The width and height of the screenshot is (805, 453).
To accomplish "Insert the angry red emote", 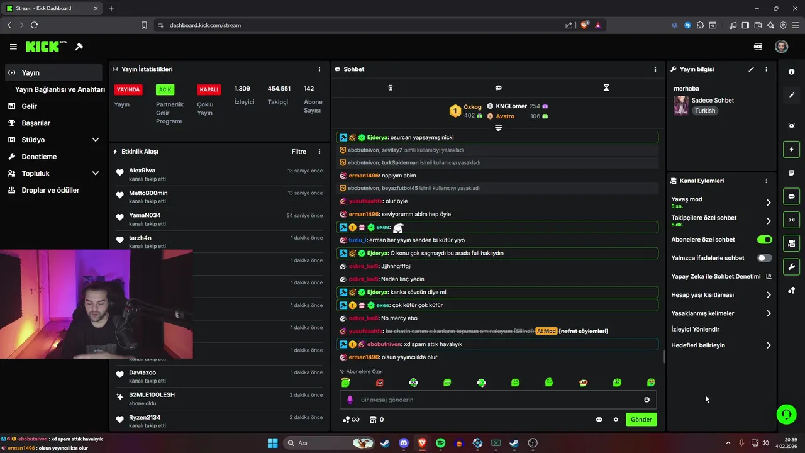I will pyautogui.click(x=379, y=383).
